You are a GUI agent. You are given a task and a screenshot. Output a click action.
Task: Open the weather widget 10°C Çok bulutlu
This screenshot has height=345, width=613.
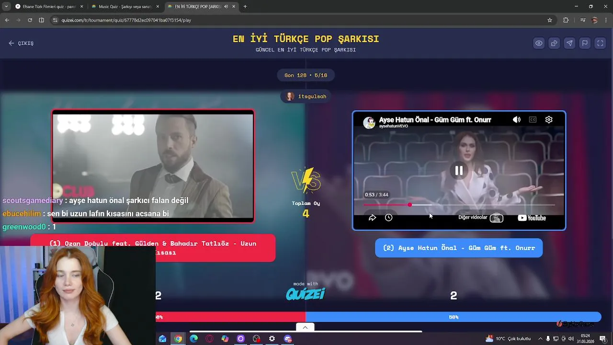(508, 339)
